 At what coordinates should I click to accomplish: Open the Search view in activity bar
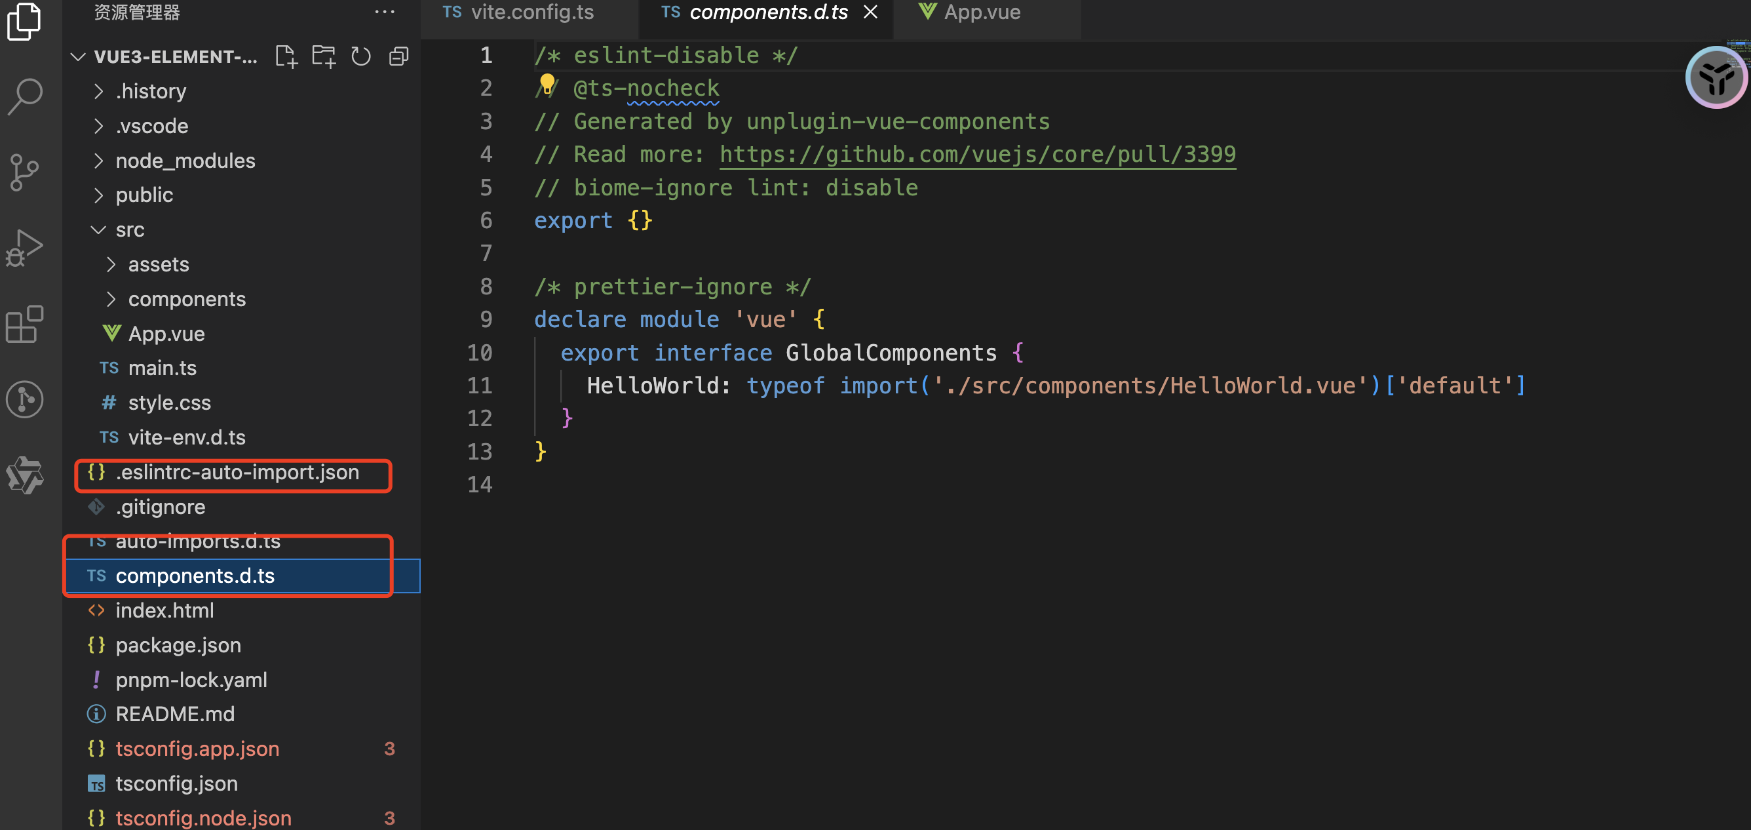coord(25,96)
